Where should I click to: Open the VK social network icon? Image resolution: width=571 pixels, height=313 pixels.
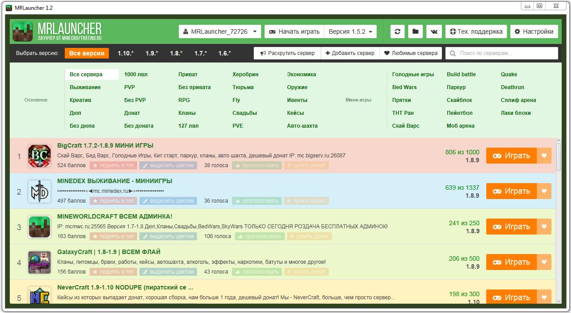[433, 31]
